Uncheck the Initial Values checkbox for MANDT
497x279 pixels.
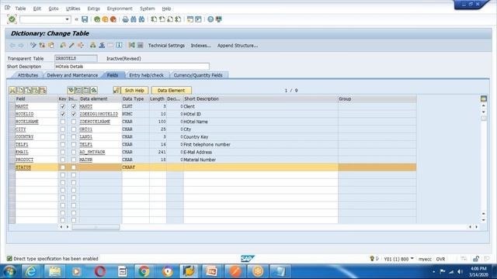point(74,107)
